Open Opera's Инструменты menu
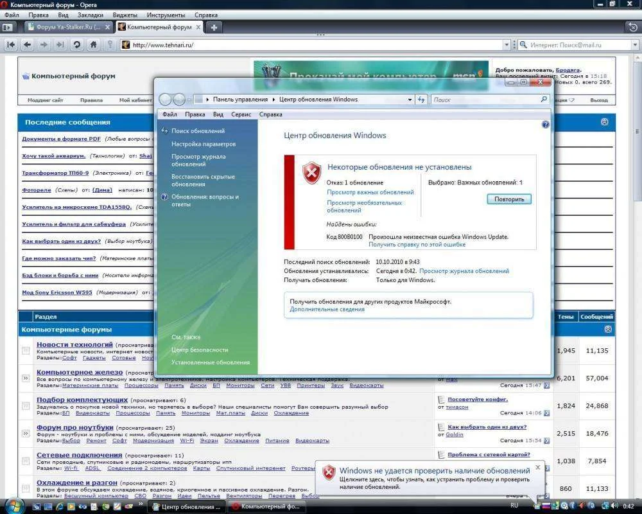This screenshot has width=642, height=514. tap(166, 15)
